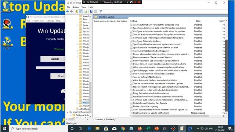Select the Work F folder in tree

coord(86,106)
